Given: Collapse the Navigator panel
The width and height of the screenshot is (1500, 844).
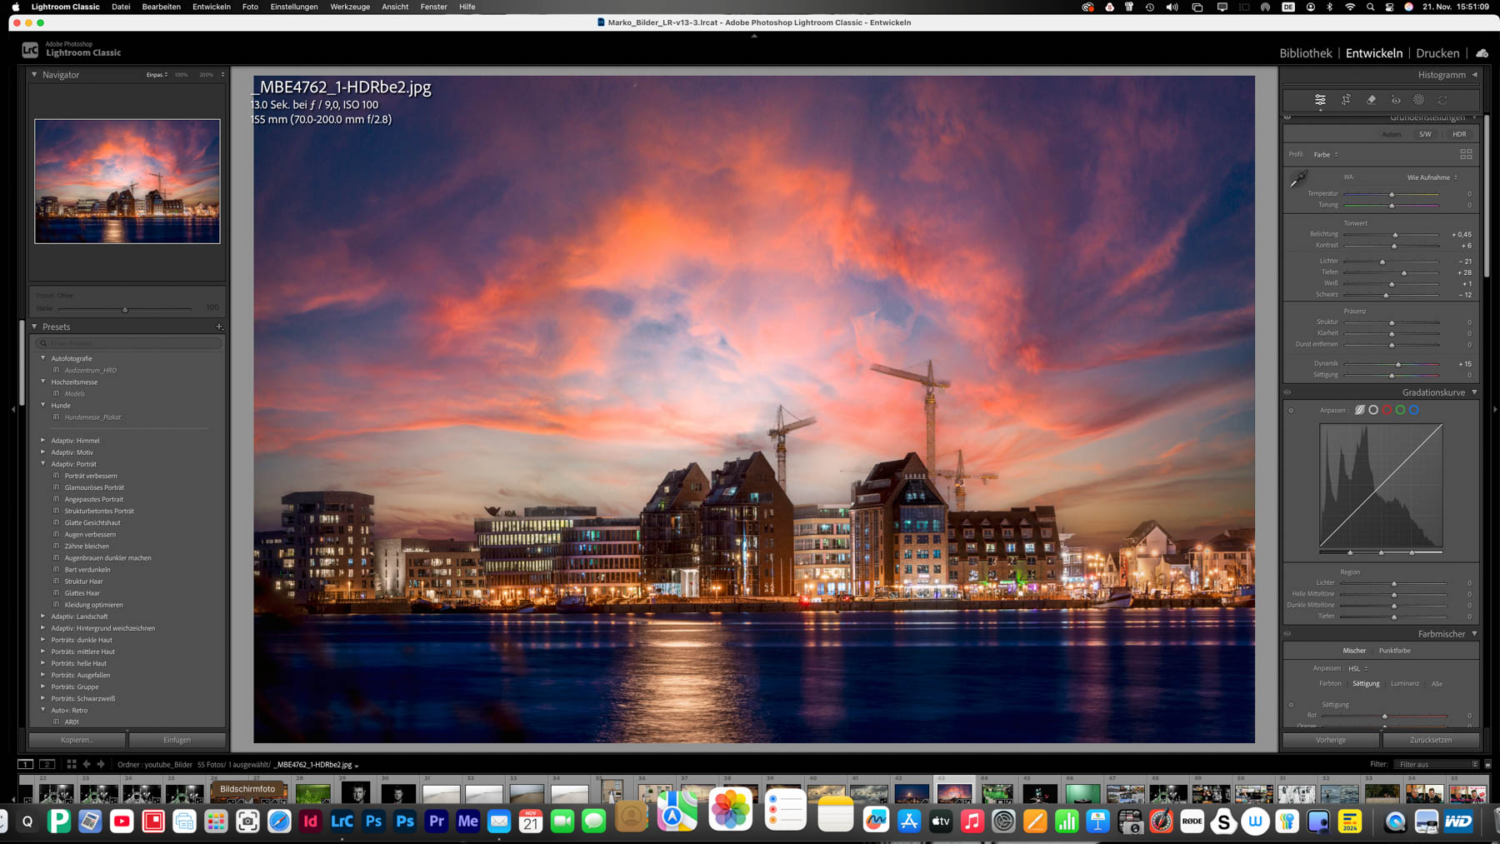Looking at the screenshot, I should tap(34, 75).
